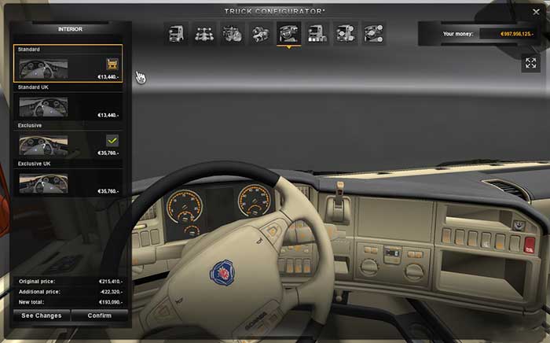The image size is (550, 343).
Task: Open the Transmission configuration tab icon
Action: [x=261, y=34]
